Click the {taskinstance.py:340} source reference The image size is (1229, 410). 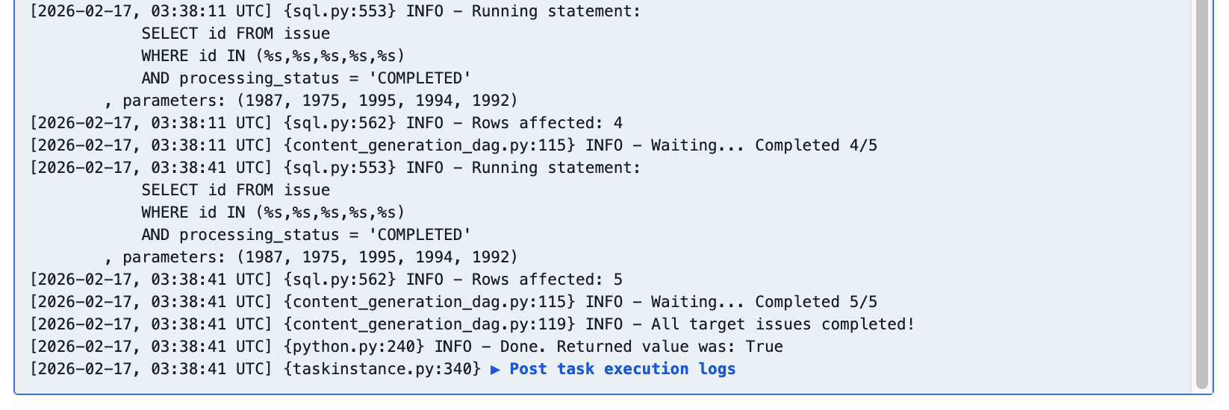(x=382, y=370)
